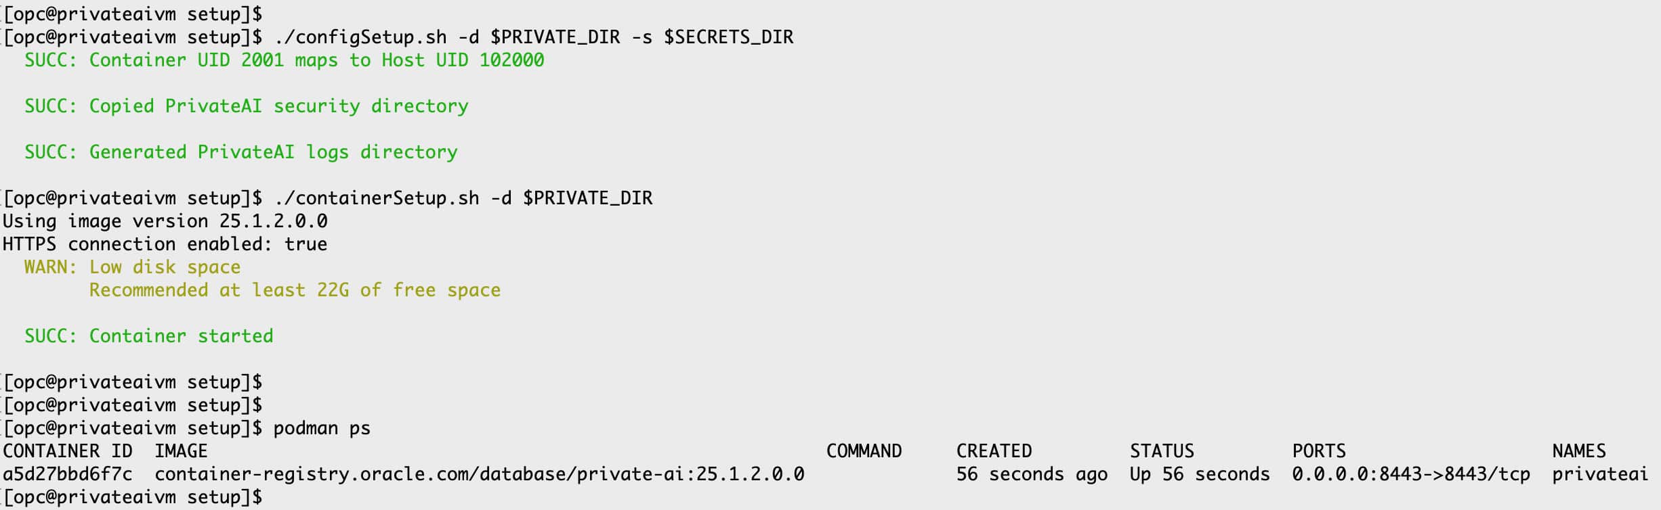Click the $SECRETS_DIR argument
1661x510 pixels.
[x=728, y=37]
